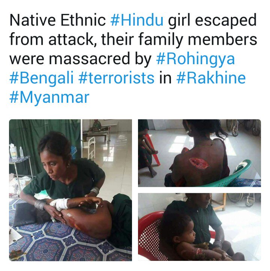Open the #Bengali hashtag
270x271 pixels.
[x=42, y=78]
